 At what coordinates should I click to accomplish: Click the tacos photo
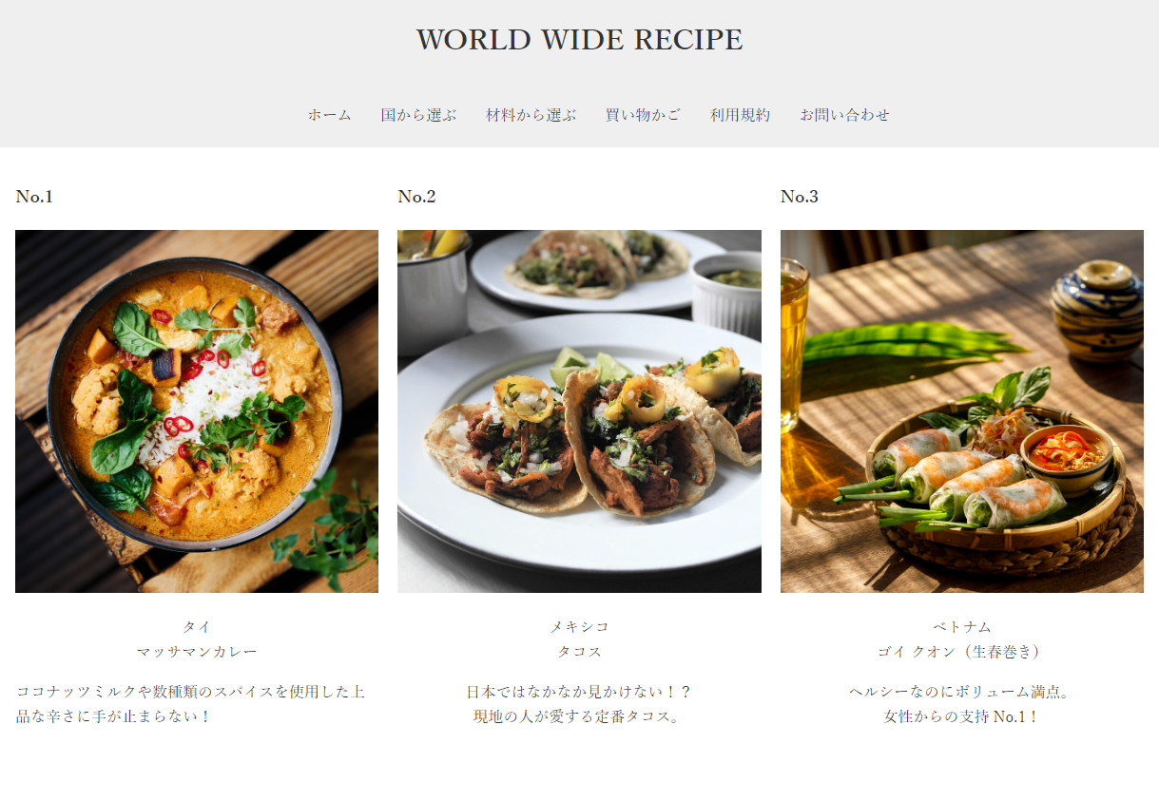[579, 411]
